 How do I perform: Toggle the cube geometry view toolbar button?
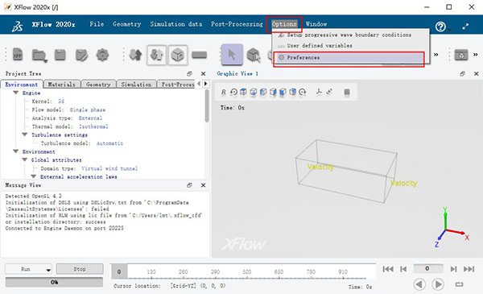tap(178, 55)
